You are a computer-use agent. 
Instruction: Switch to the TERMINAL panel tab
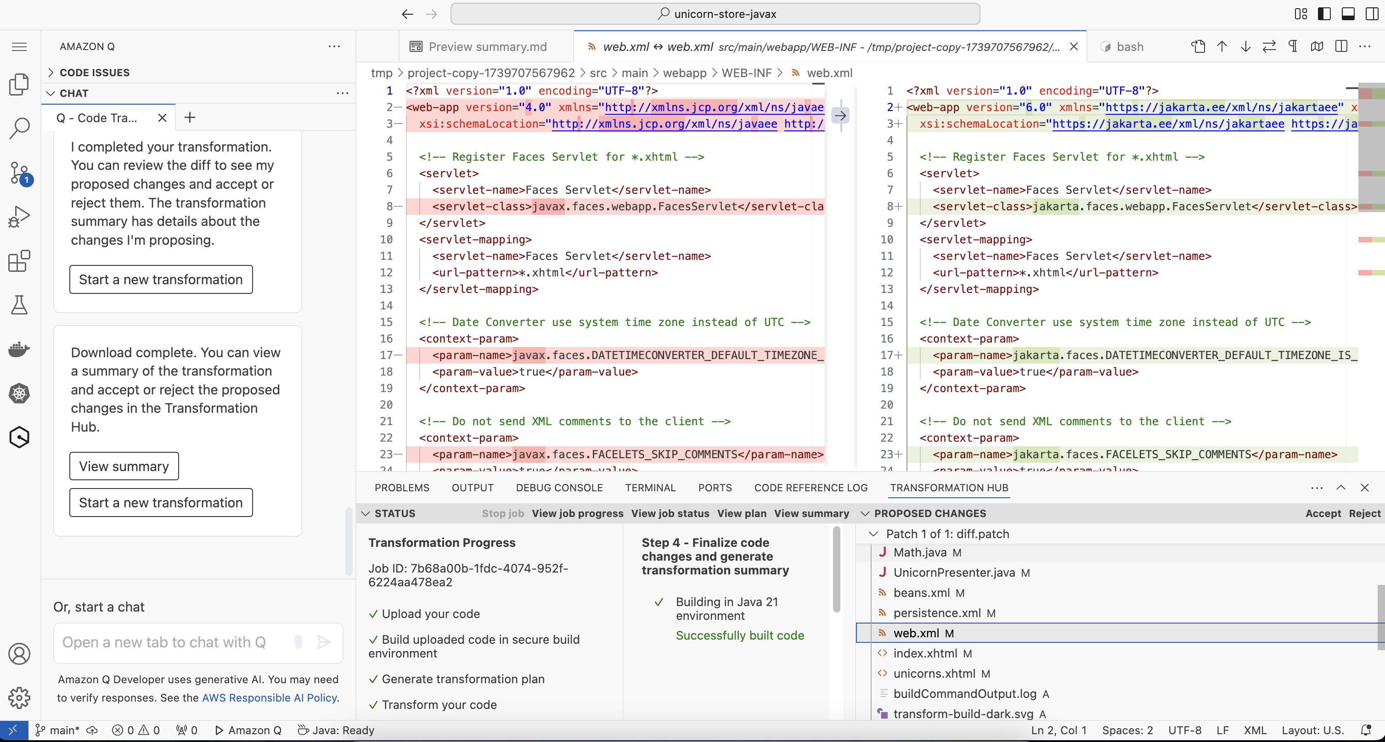pyautogui.click(x=650, y=488)
